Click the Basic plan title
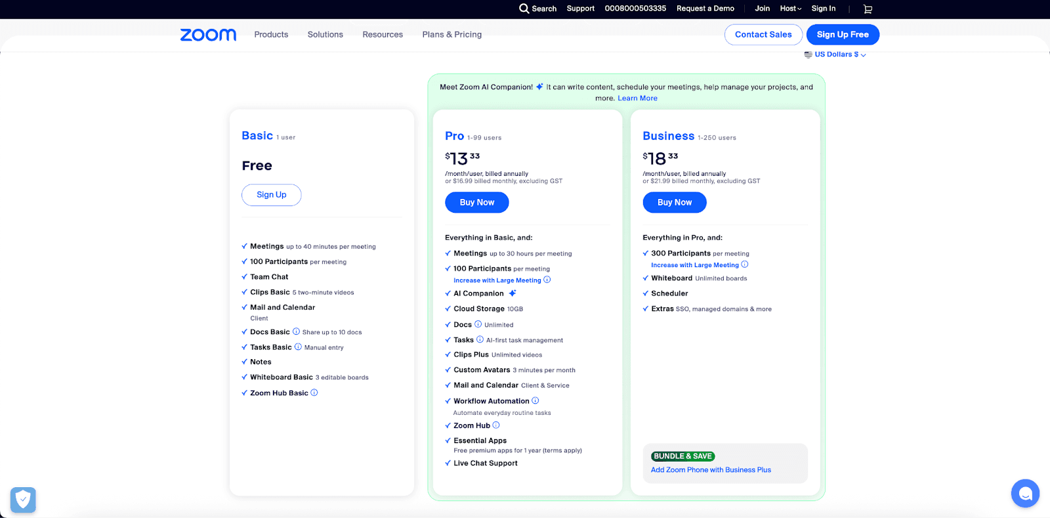 click(257, 136)
